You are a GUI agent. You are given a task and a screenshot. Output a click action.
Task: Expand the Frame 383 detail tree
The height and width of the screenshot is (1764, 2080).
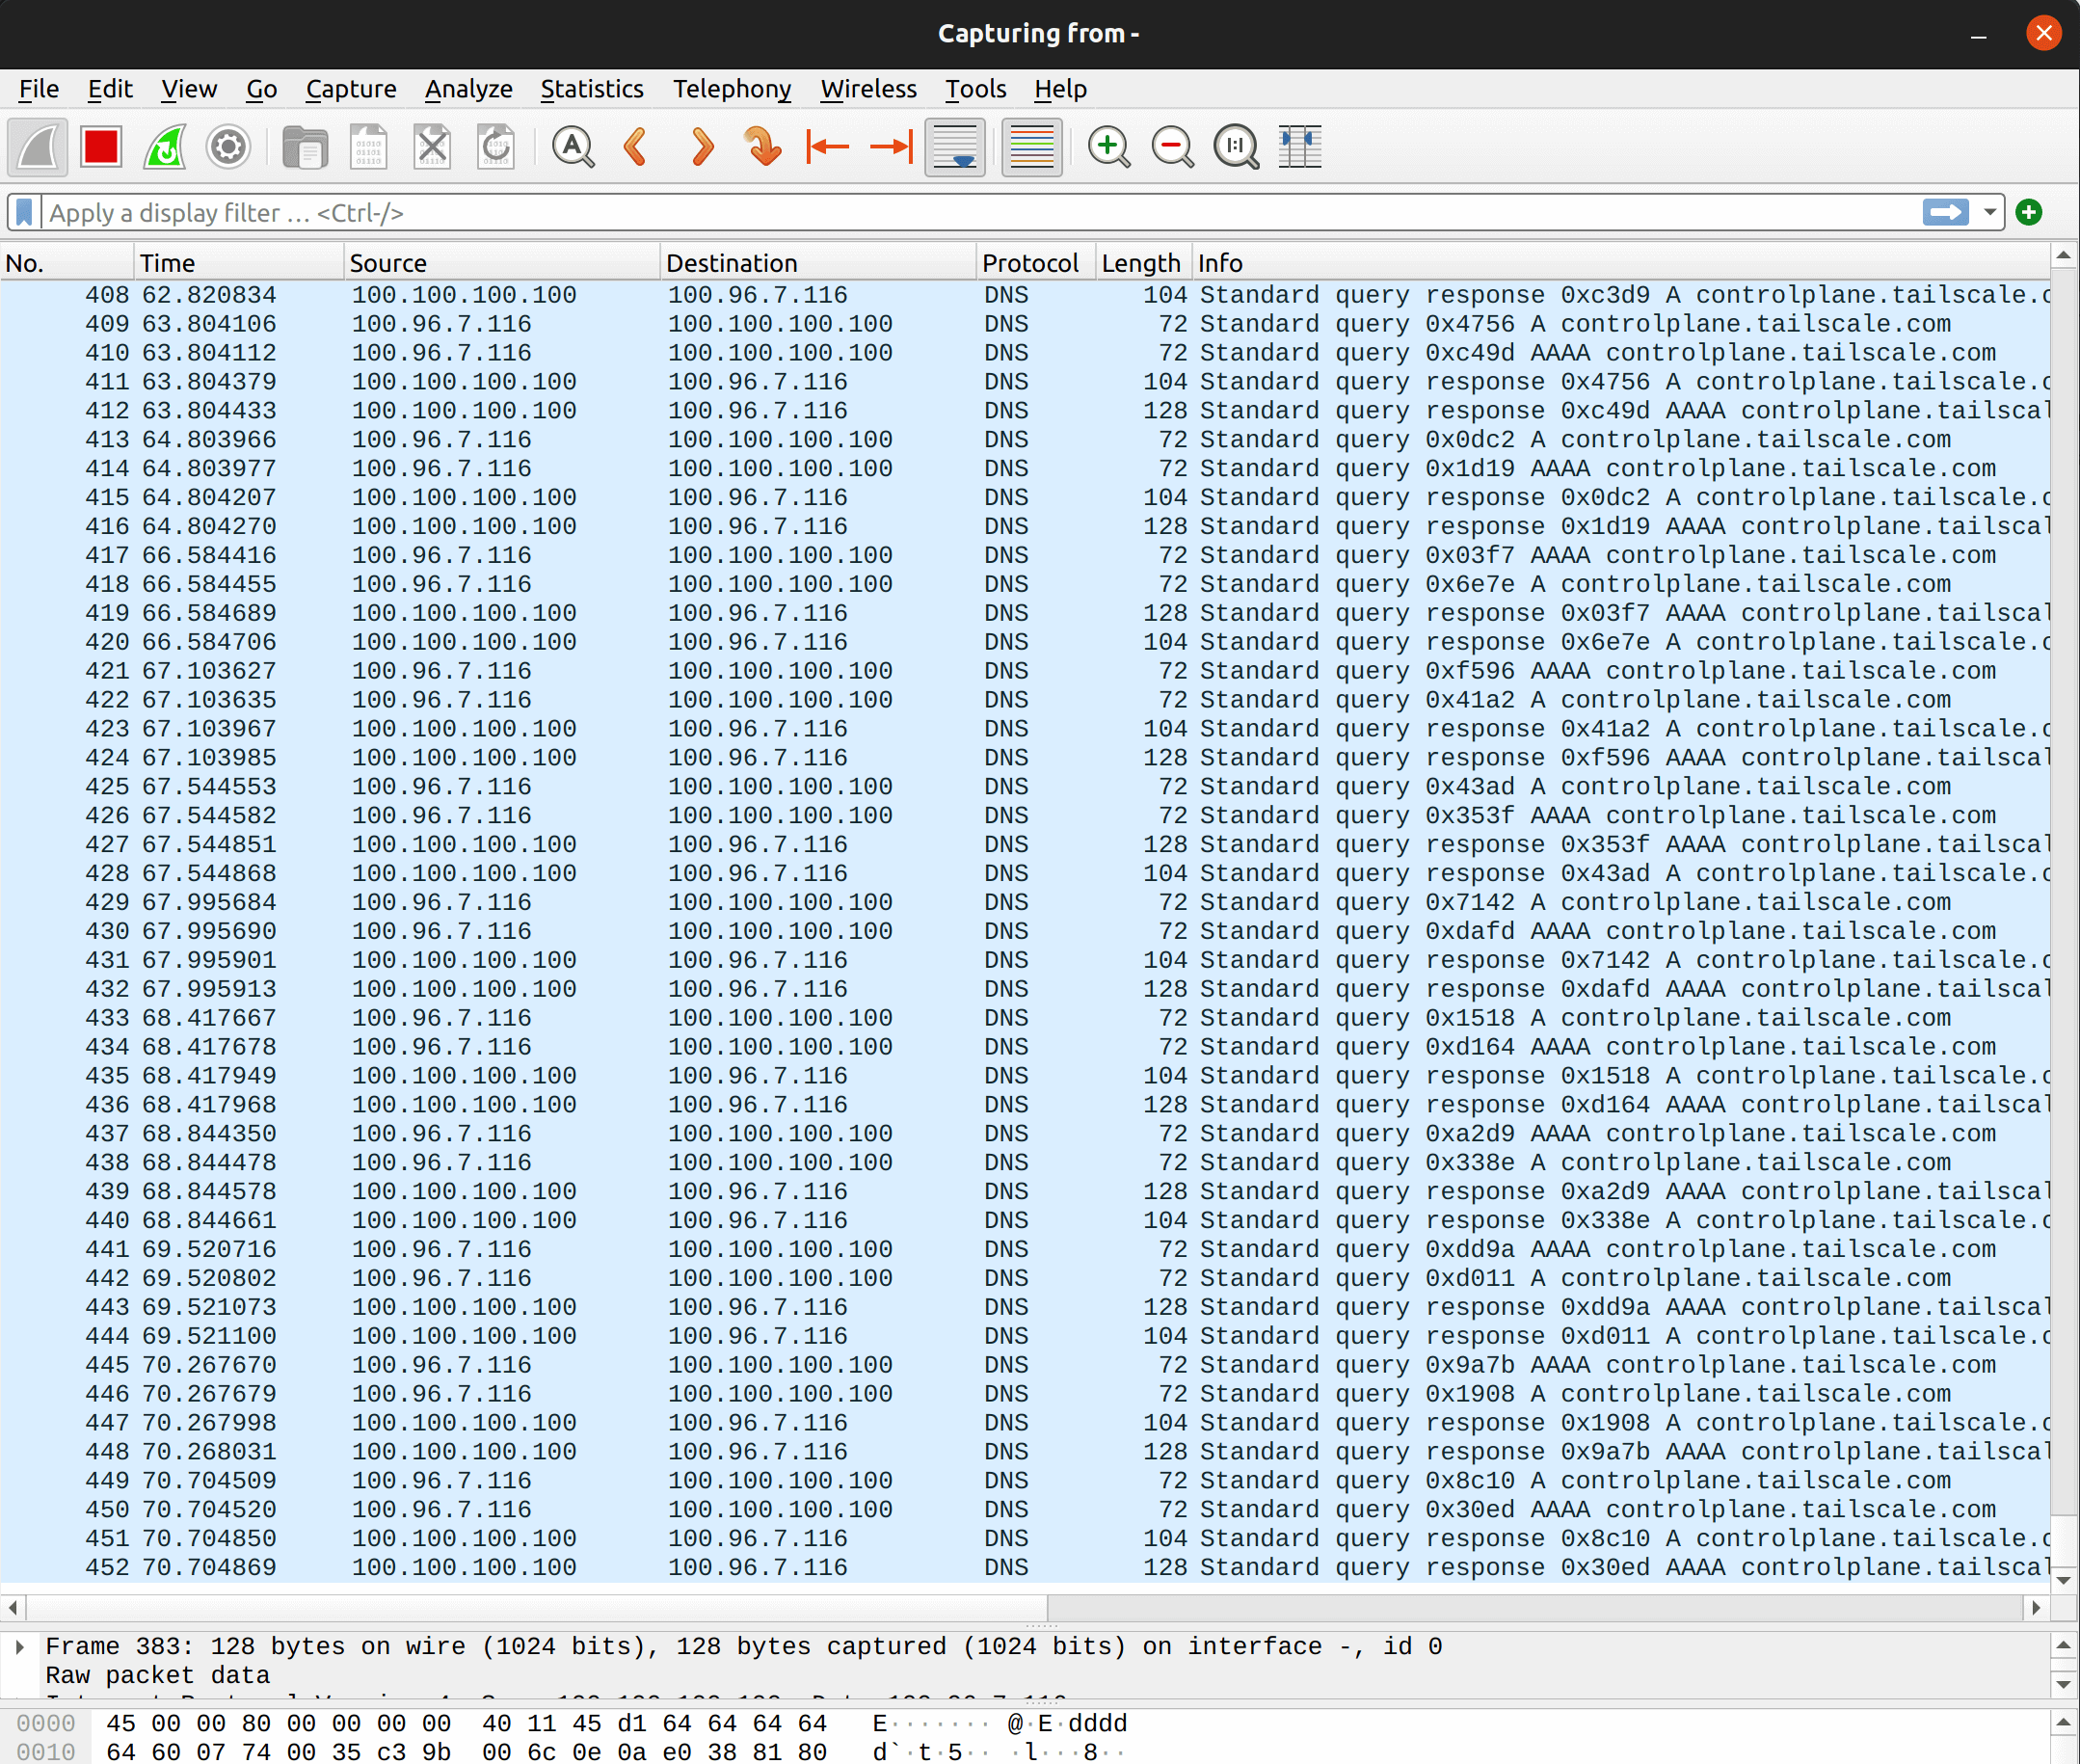pyautogui.click(x=19, y=1646)
